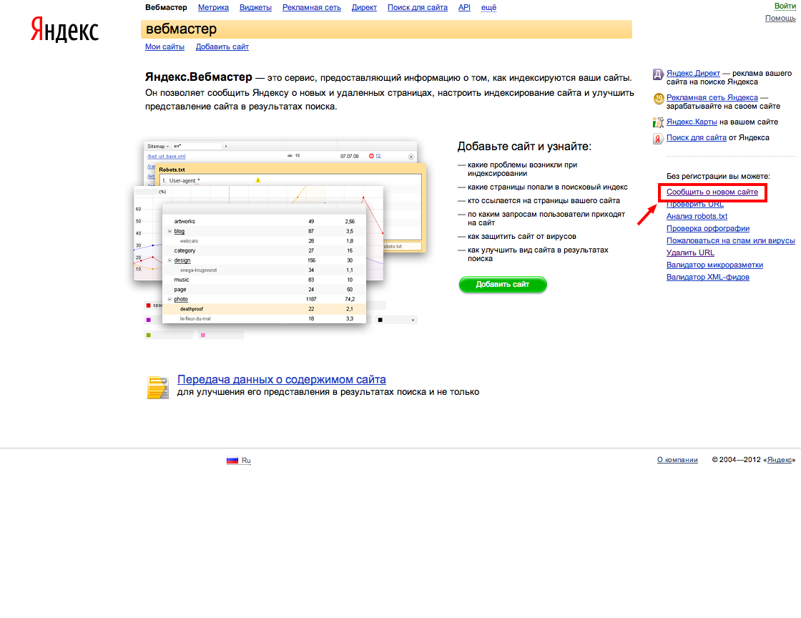
Task: Open Мои сайты
Action: (x=164, y=47)
